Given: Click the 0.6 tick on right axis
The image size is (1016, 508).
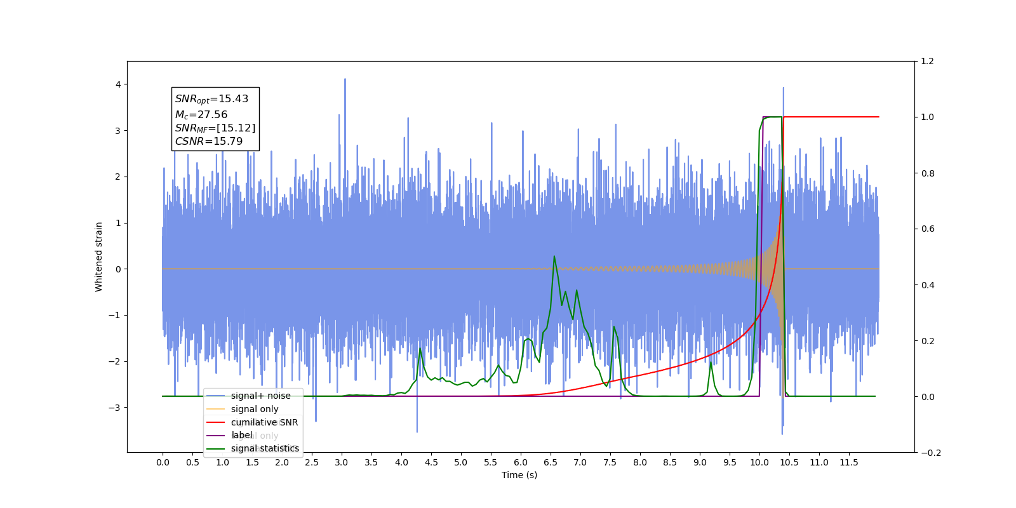Looking at the screenshot, I should (x=927, y=229).
